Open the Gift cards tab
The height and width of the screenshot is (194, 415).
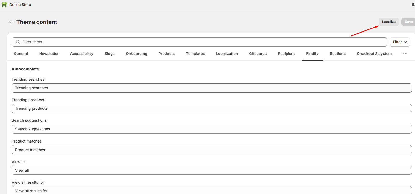(x=258, y=54)
